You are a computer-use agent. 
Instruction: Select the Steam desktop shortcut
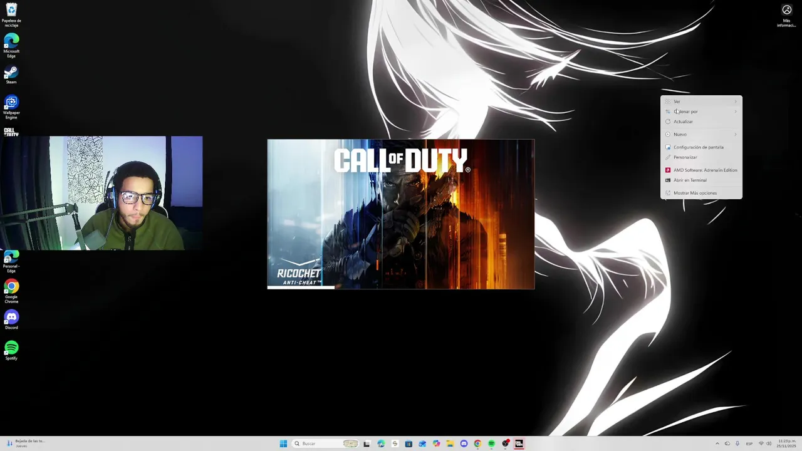tap(11, 75)
